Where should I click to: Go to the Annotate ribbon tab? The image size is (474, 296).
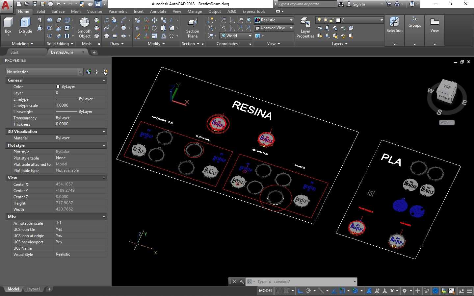(x=158, y=12)
